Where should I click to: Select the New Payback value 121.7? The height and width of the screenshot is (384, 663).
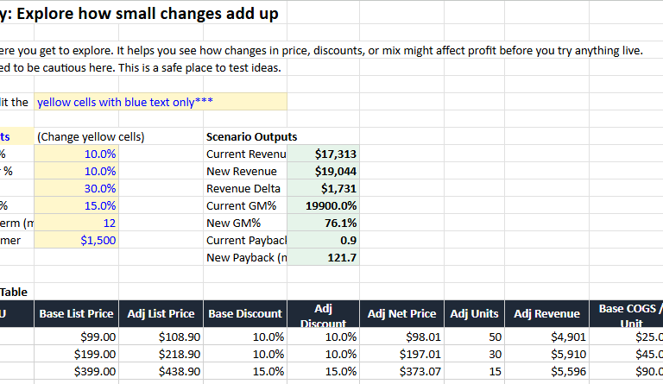pyautogui.click(x=324, y=257)
